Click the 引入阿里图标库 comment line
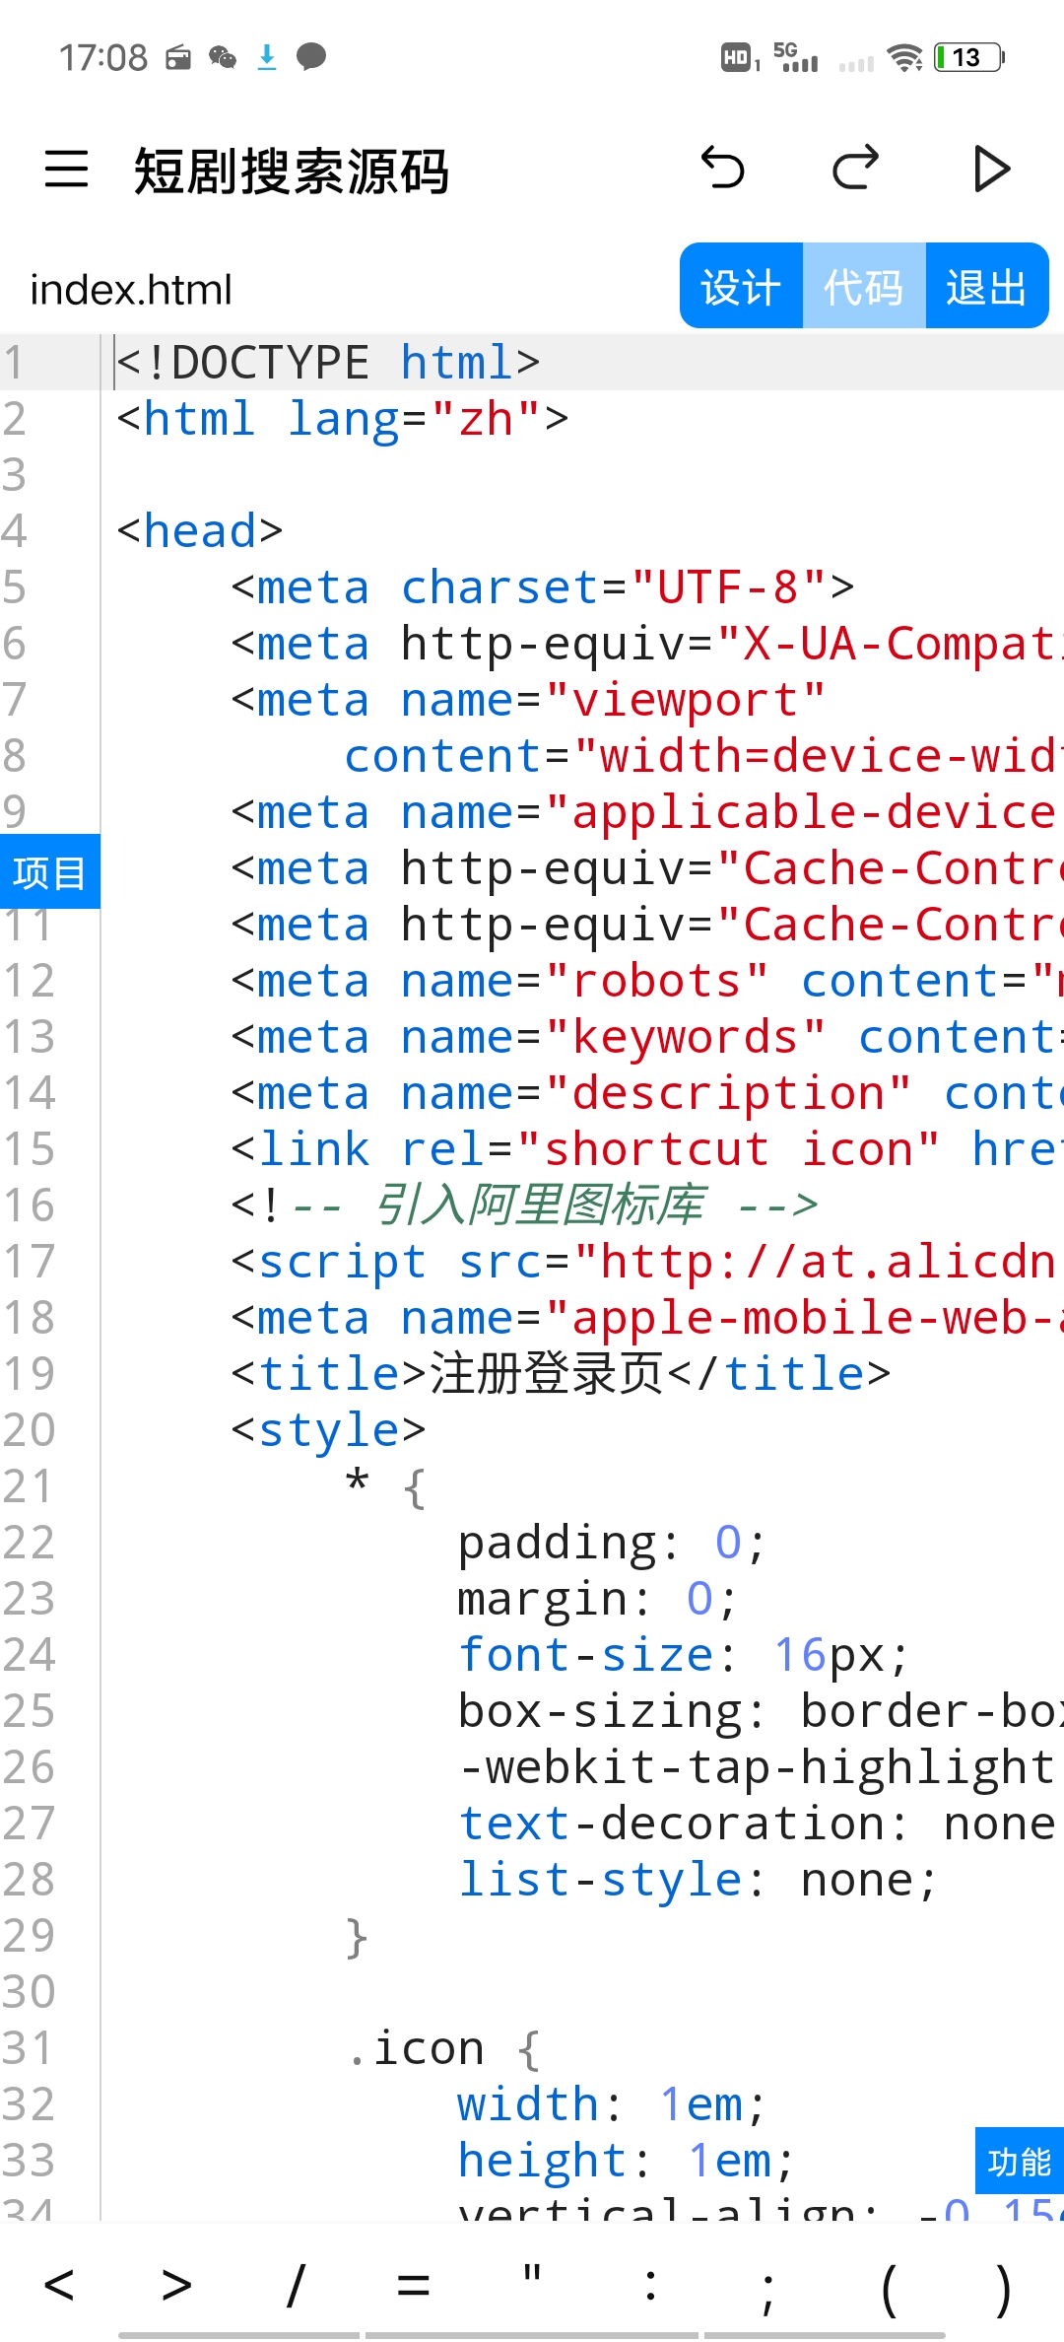Screen dimensions: 1064x2342 [x=525, y=1205]
